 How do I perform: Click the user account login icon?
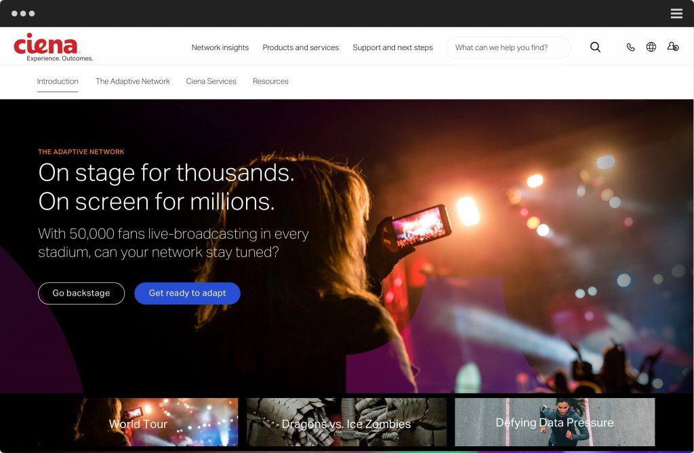[x=672, y=47]
